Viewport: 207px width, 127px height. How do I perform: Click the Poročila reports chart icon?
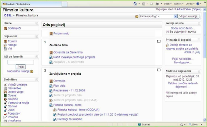[x=5, y=117]
